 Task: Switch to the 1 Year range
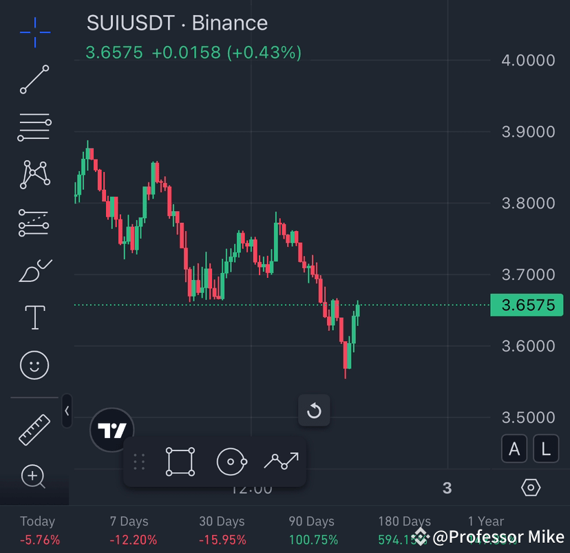(x=485, y=521)
